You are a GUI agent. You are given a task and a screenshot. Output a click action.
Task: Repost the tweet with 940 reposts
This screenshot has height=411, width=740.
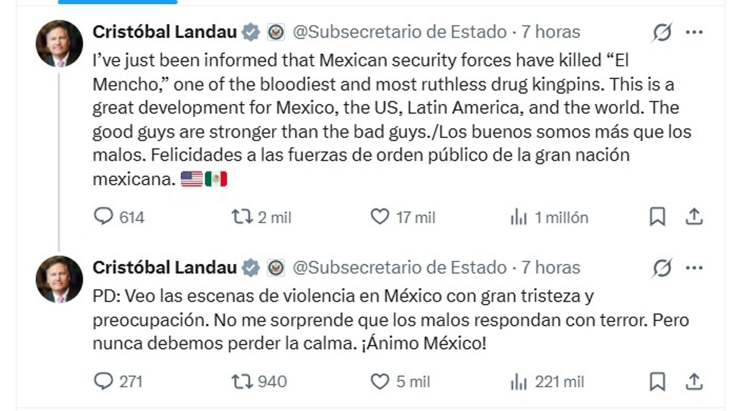242,382
